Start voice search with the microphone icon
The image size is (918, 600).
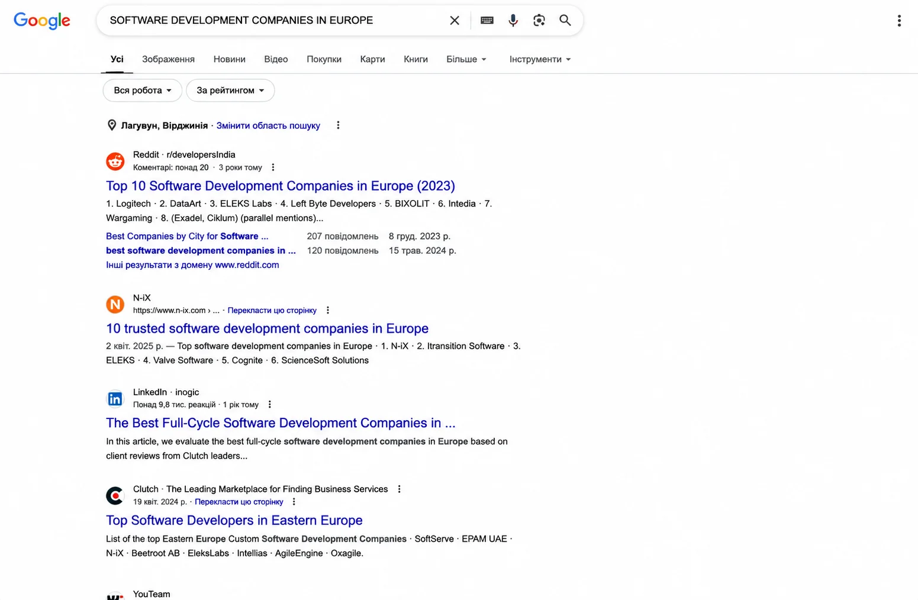(513, 21)
